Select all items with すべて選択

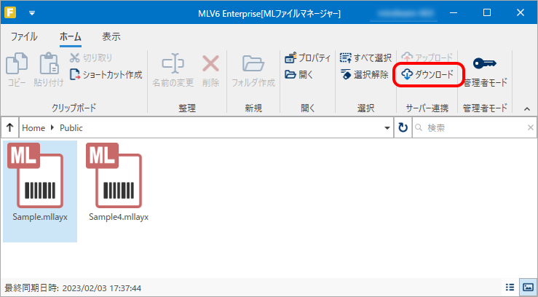click(365, 58)
